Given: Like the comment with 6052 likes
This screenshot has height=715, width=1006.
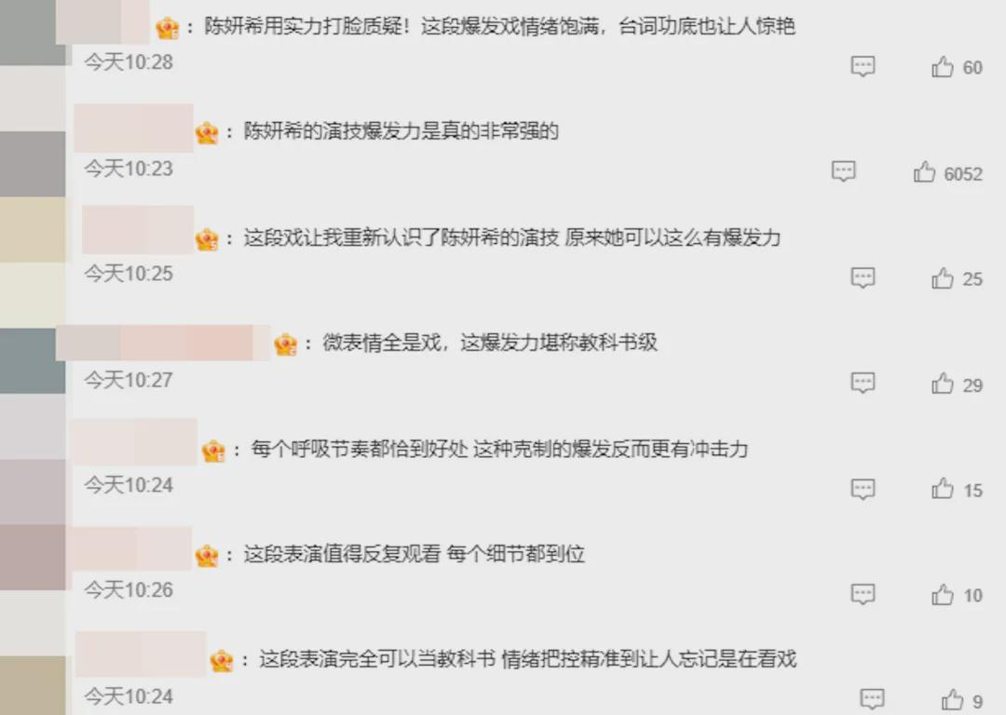Looking at the screenshot, I should (924, 172).
